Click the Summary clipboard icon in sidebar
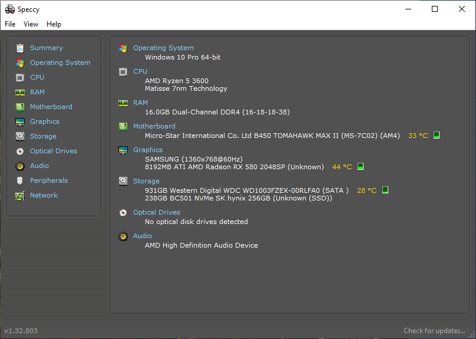The height and width of the screenshot is (339, 476). (20, 48)
